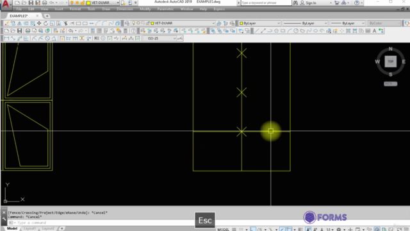Select the Aligned Dimension tool
The width and height of the screenshot is (410, 231).
(x=13, y=38)
